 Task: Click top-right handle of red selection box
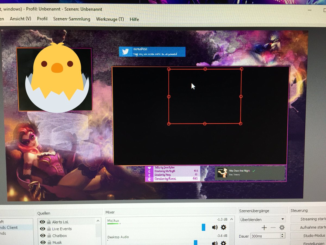tap(242, 69)
